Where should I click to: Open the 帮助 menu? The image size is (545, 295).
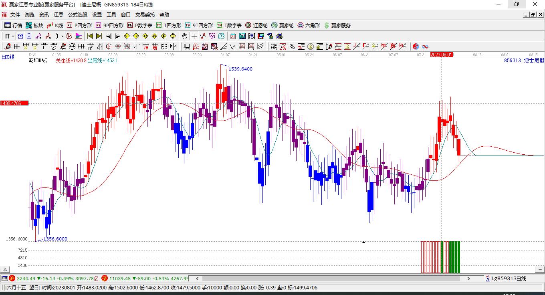click(x=164, y=15)
